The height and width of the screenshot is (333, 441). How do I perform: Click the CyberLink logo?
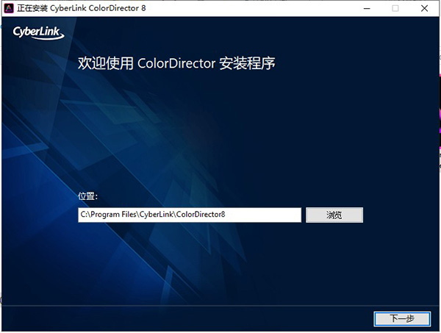[x=37, y=34]
